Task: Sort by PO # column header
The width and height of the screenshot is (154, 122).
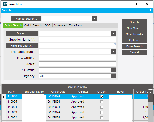Action: [11, 92]
